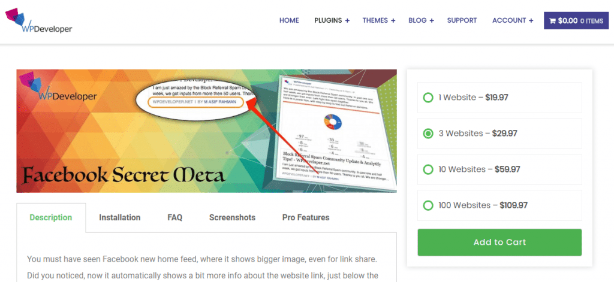
Task: Pick the 10 Websites $59.97 option
Action: pyautogui.click(x=428, y=169)
